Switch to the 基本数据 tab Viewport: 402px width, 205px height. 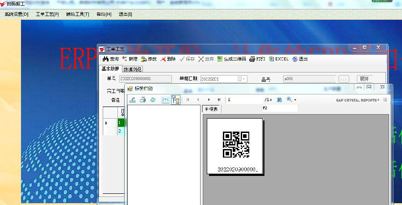pos(110,68)
